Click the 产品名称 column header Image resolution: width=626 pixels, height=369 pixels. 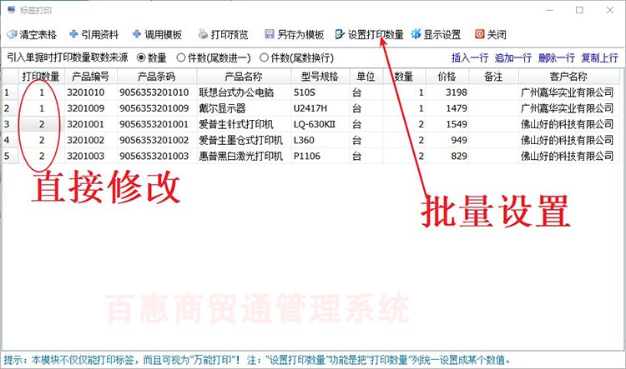coord(244,76)
